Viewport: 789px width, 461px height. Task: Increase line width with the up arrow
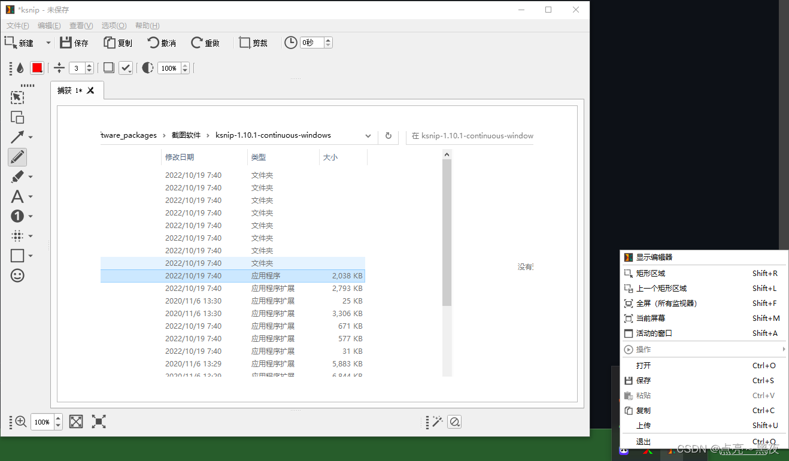click(89, 65)
